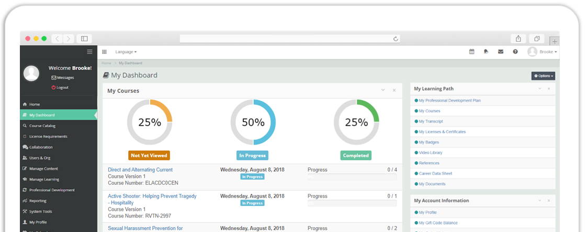This screenshot has height=232, width=588.
Task: Add a new browser tab
Action: pos(555,42)
